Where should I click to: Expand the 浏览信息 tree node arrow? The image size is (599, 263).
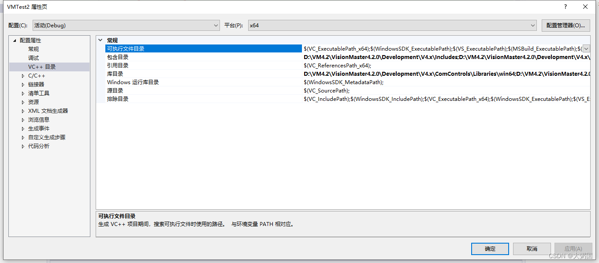point(23,120)
